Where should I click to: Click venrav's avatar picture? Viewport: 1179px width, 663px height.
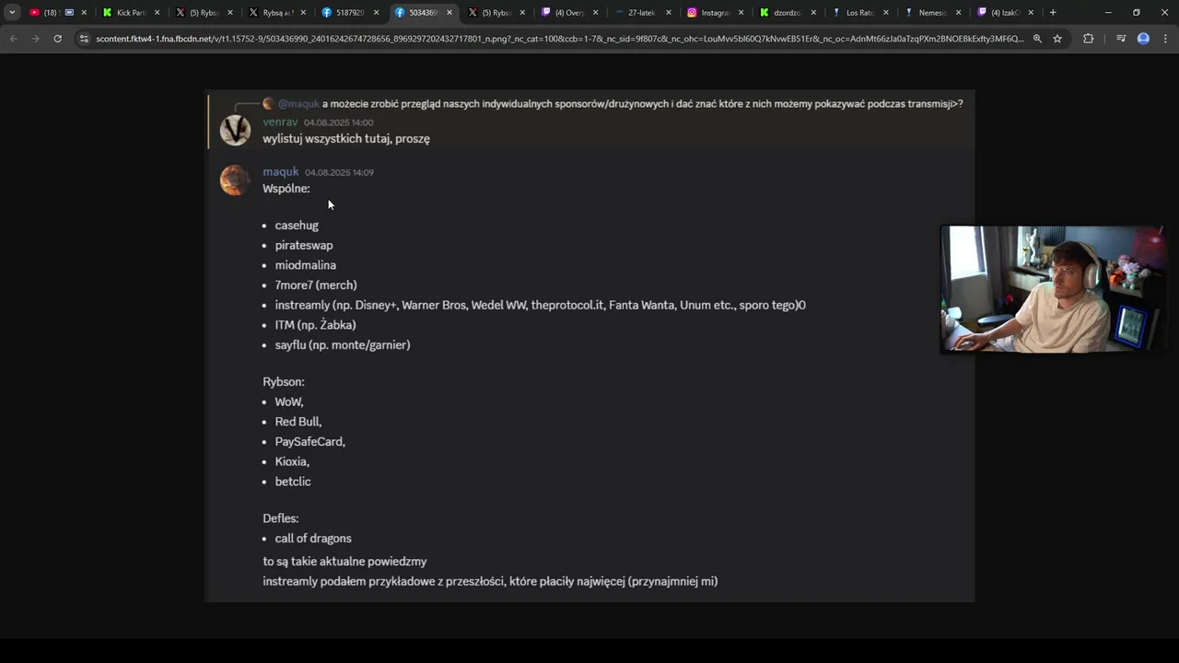[x=235, y=131]
